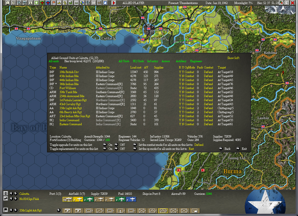Screen dimensions: 298x216
Task: Show previous ground unit left of 35th Light AA
Action: 11,210
